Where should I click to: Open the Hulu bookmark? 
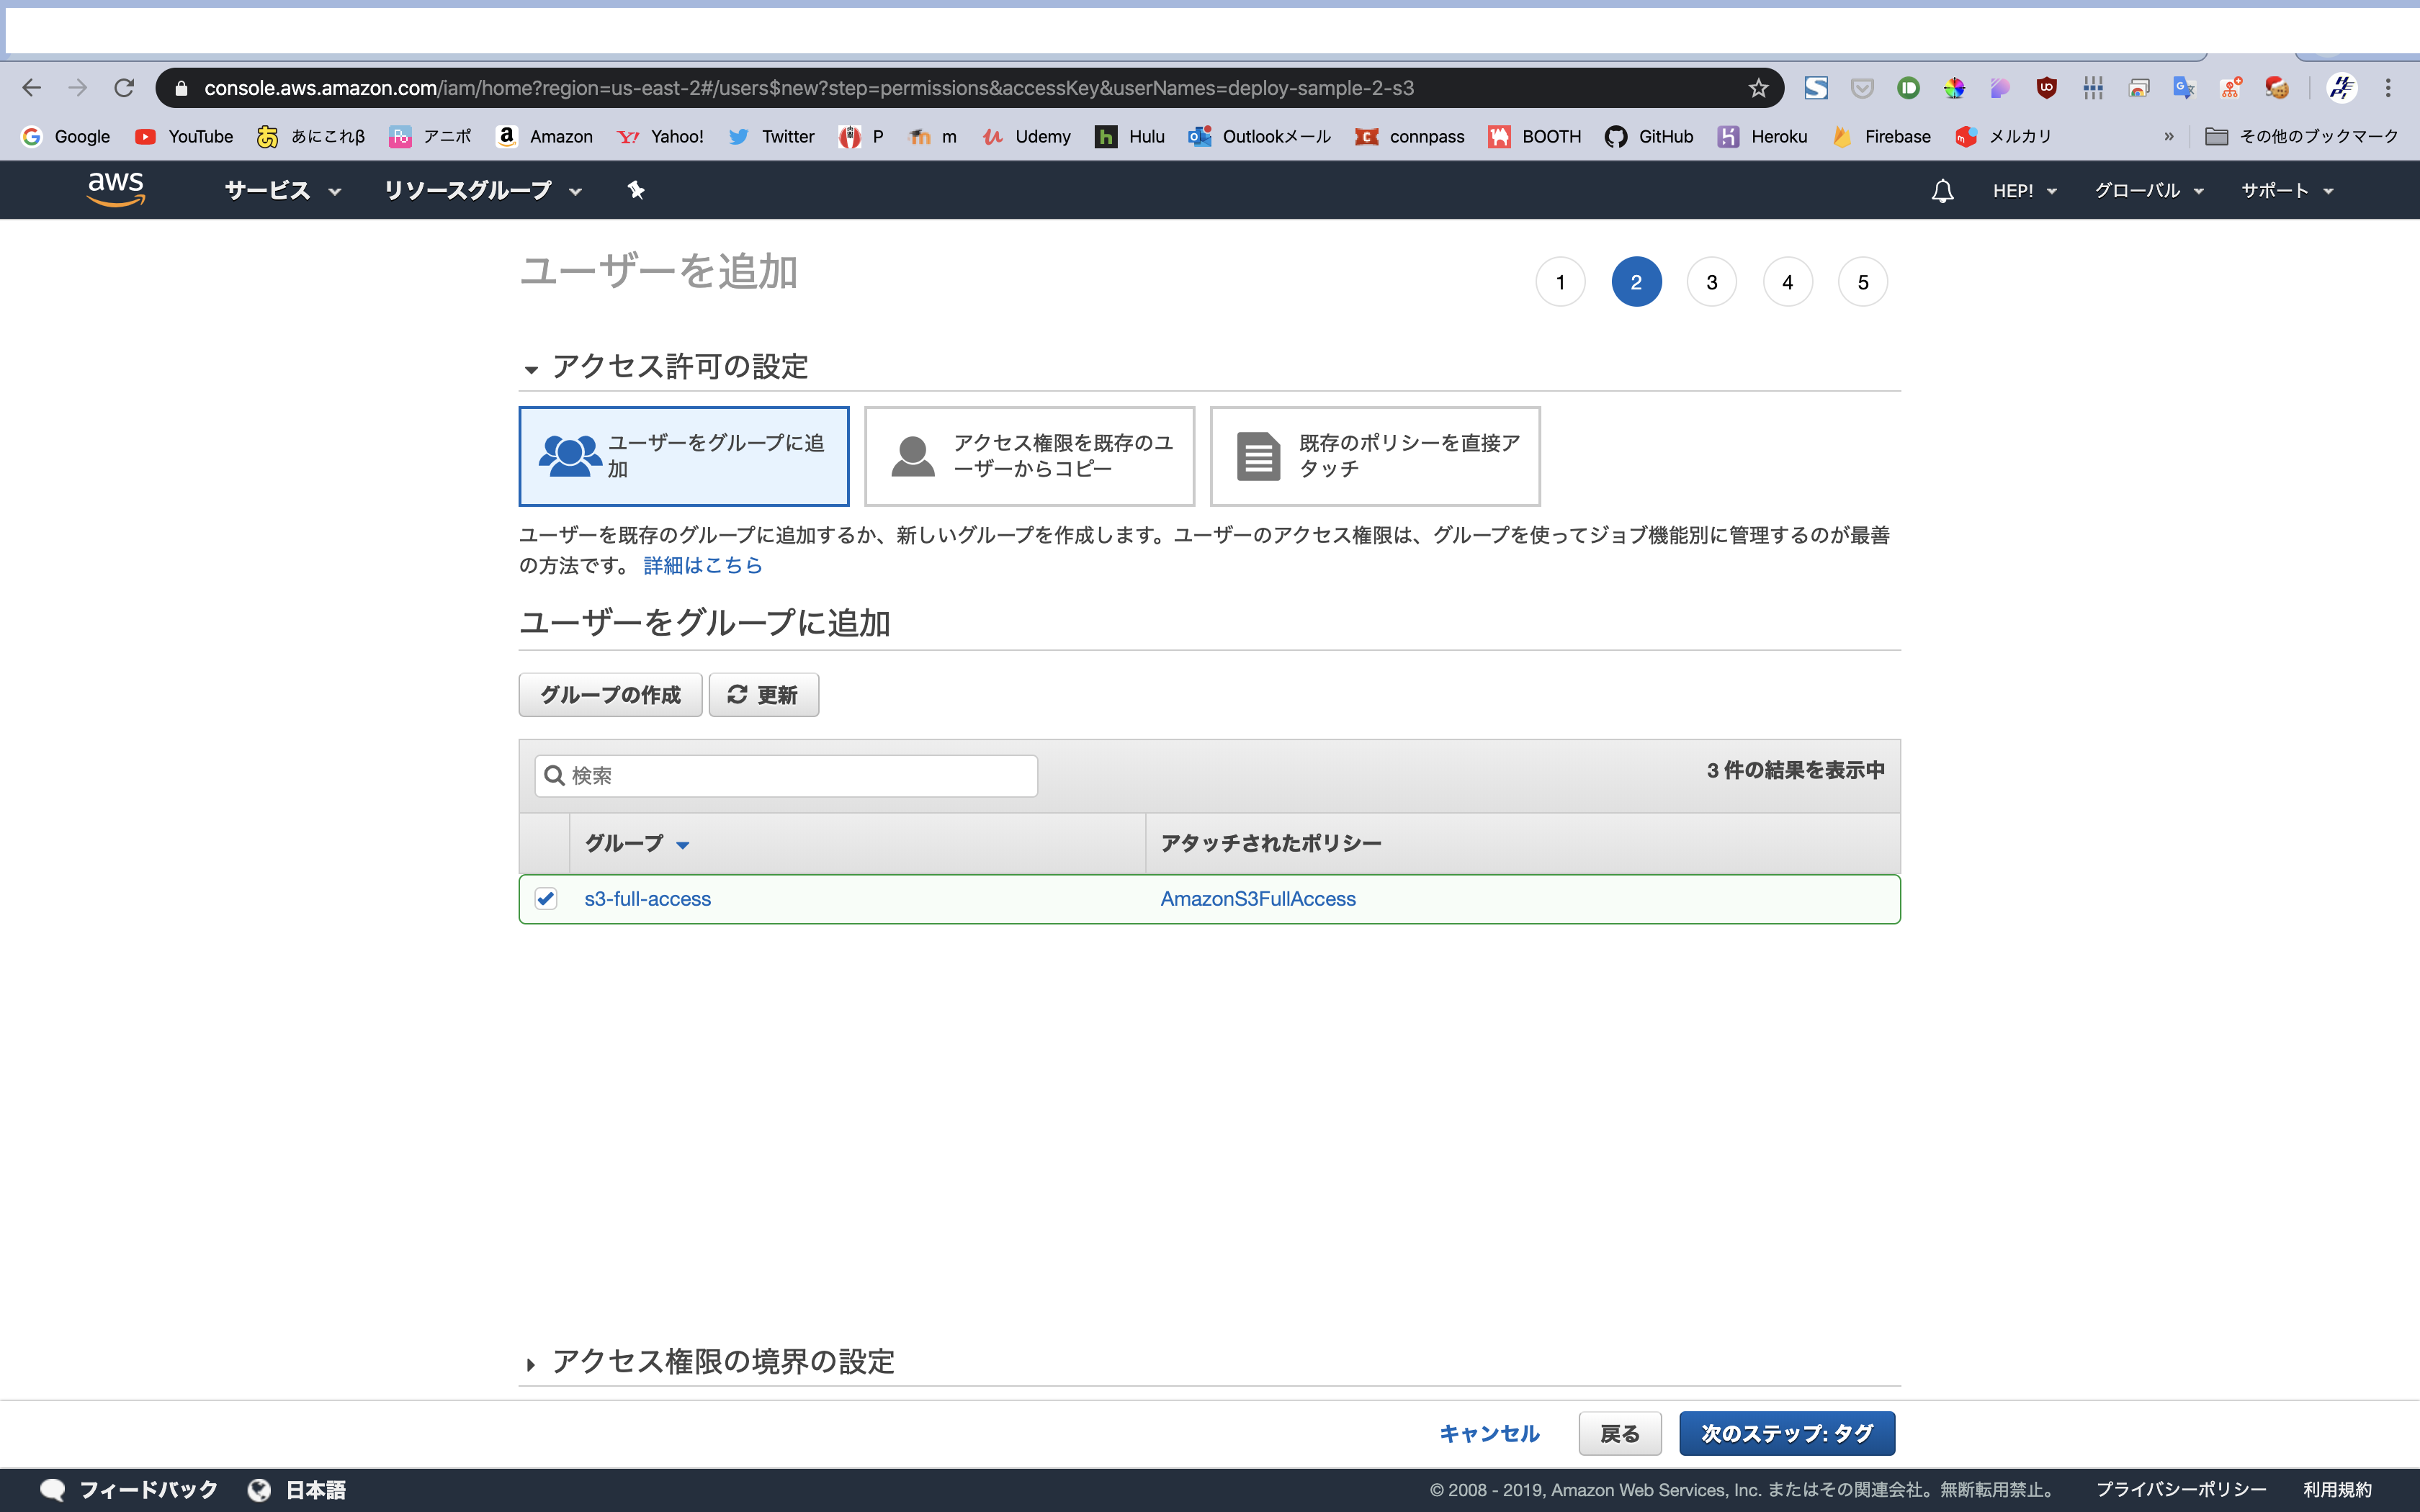1130,136
